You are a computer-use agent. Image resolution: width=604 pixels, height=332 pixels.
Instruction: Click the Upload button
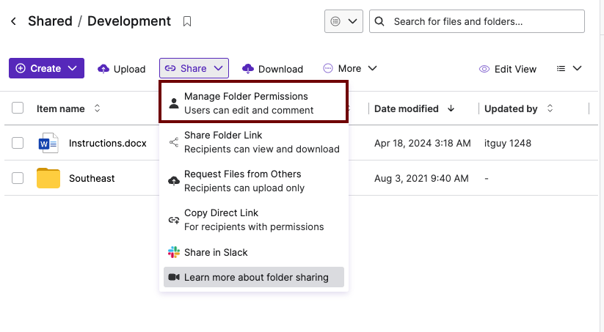pyautogui.click(x=121, y=69)
